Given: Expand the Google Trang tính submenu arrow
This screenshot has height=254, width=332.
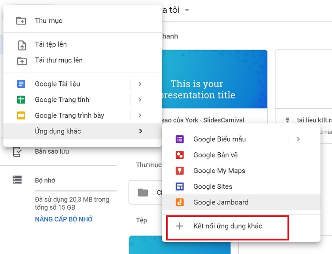Looking at the screenshot, I should 140,100.
